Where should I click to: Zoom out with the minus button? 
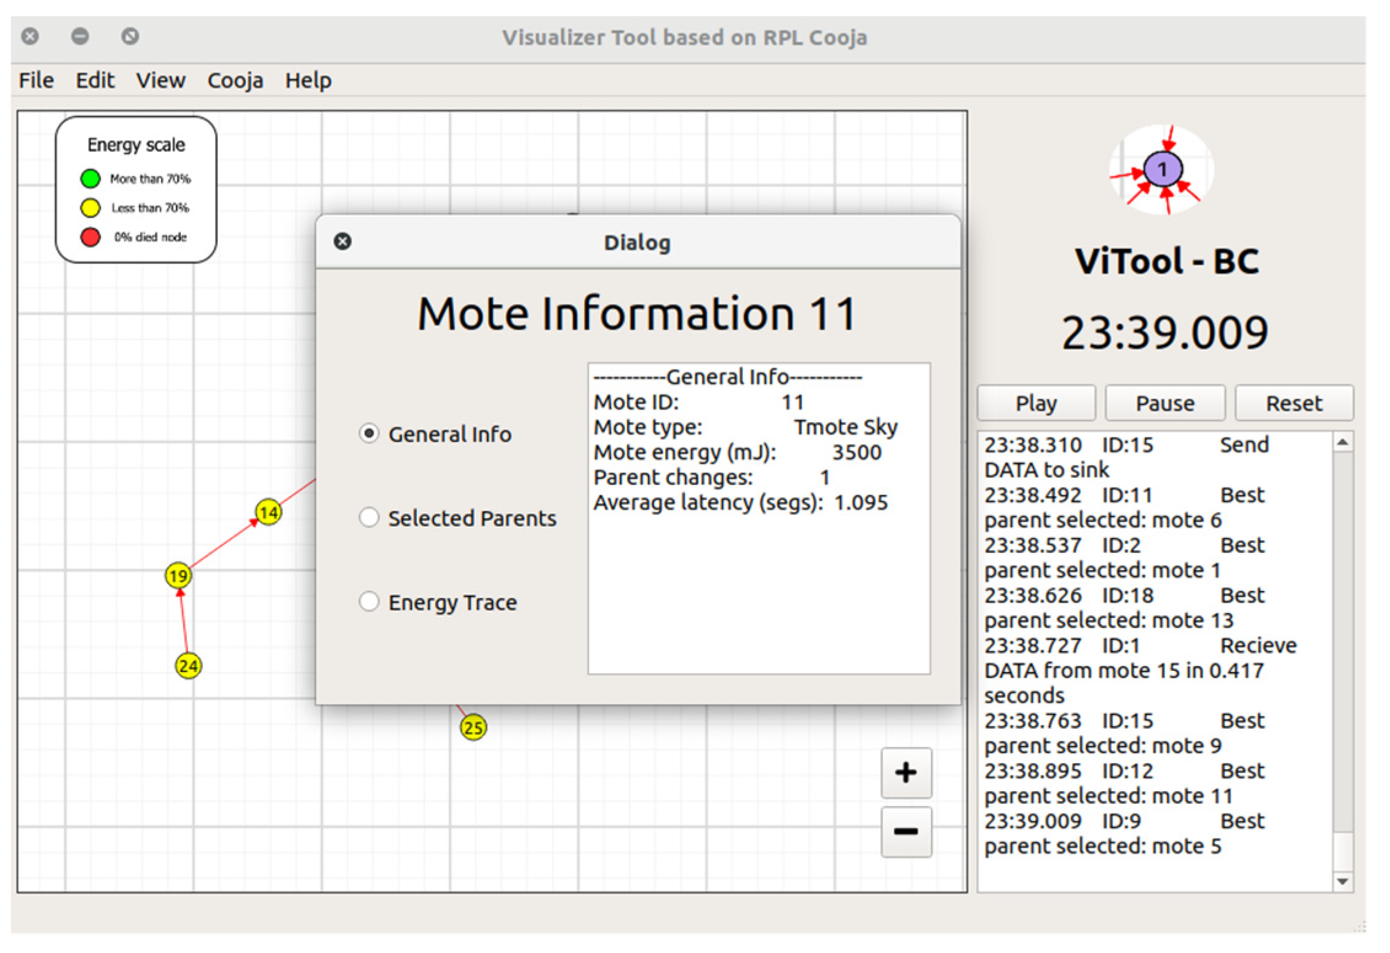[x=906, y=832]
